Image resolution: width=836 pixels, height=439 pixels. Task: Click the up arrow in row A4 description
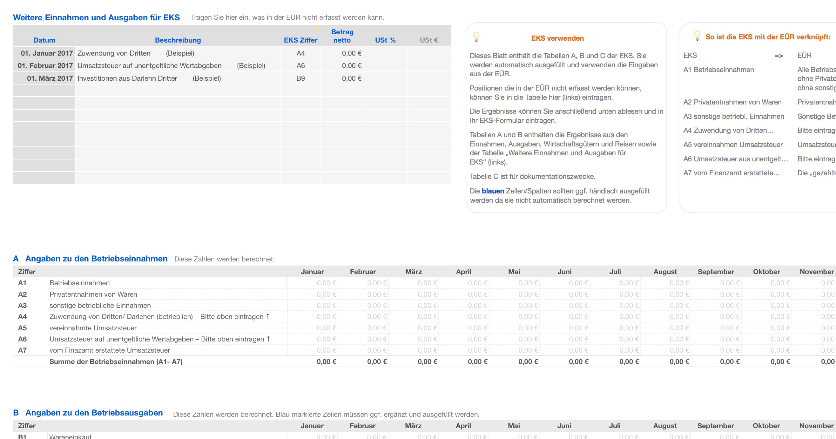[268, 316]
